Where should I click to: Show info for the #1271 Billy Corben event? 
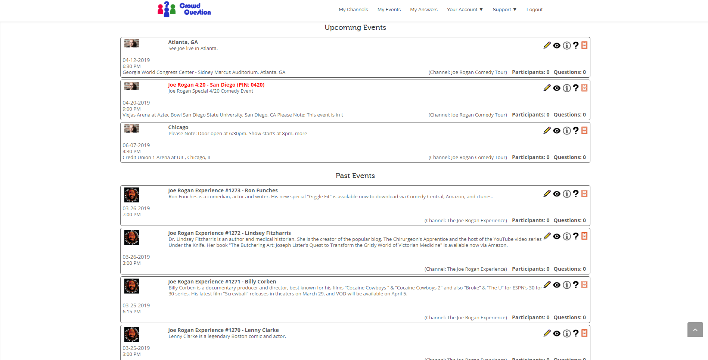(x=567, y=285)
